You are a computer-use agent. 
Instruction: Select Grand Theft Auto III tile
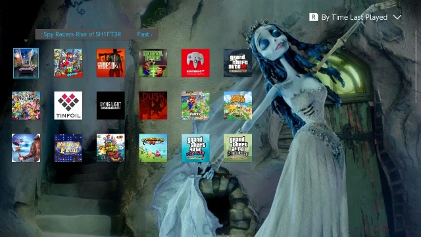pos(238,63)
